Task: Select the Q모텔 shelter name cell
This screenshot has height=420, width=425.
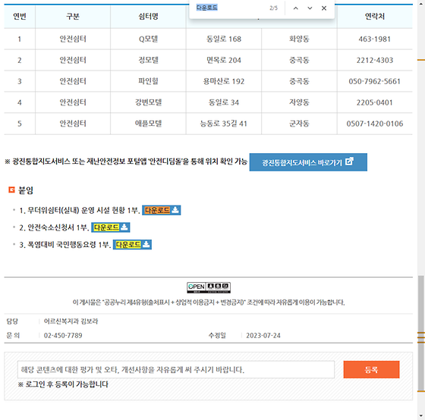Action: 148,39
